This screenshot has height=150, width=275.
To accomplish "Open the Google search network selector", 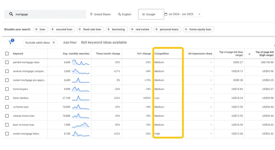I will click(151, 14).
